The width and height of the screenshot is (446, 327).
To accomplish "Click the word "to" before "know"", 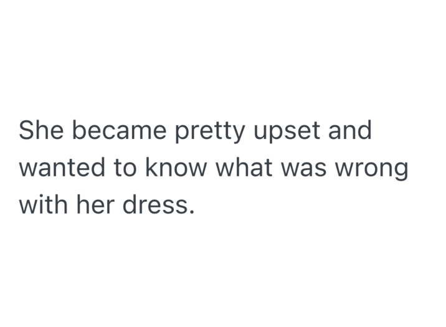I will [x=124, y=168].
